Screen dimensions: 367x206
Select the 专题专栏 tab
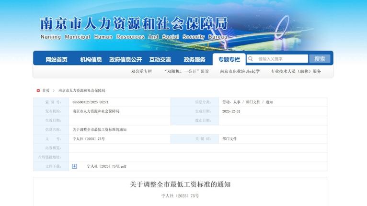229,60
